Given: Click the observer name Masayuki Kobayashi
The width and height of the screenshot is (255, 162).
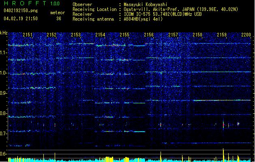Looking at the screenshot, I should tap(146, 4).
